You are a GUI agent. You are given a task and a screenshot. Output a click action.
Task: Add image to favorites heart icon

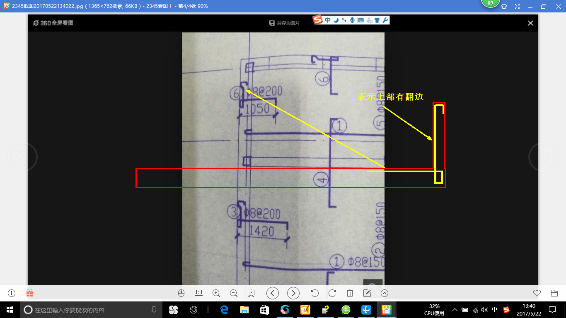[x=537, y=293]
